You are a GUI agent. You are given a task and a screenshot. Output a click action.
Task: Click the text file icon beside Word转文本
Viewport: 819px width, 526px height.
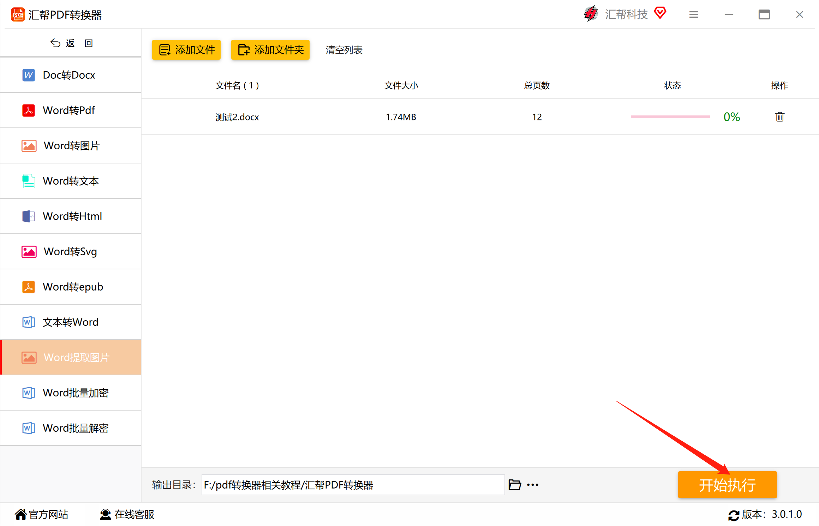click(x=29, y=181)
